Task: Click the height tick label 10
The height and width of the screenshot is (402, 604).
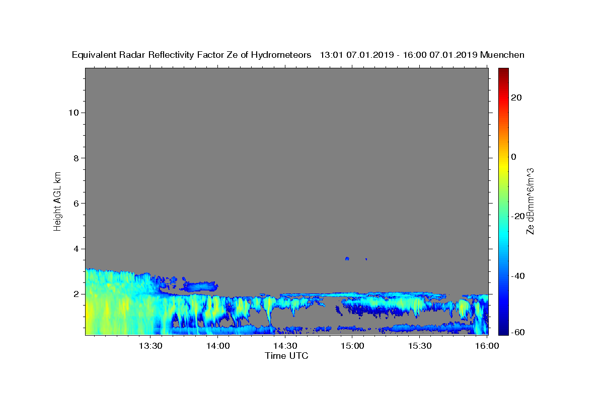Action: 73,113
